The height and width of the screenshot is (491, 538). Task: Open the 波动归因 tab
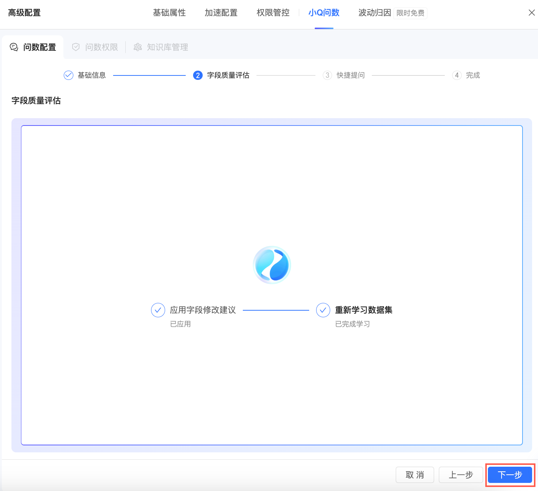click(375, 13)
